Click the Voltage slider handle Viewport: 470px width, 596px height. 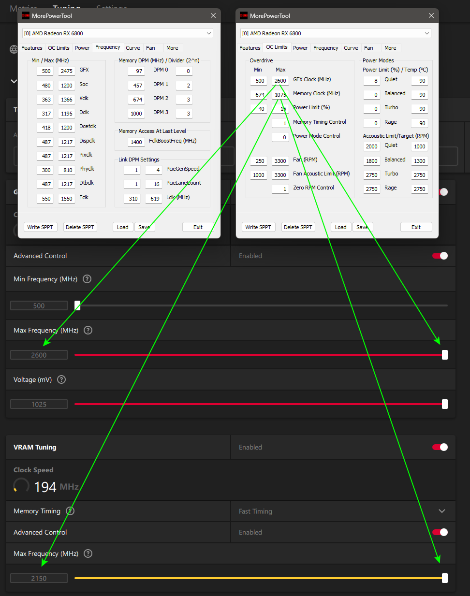coord(445,404)
